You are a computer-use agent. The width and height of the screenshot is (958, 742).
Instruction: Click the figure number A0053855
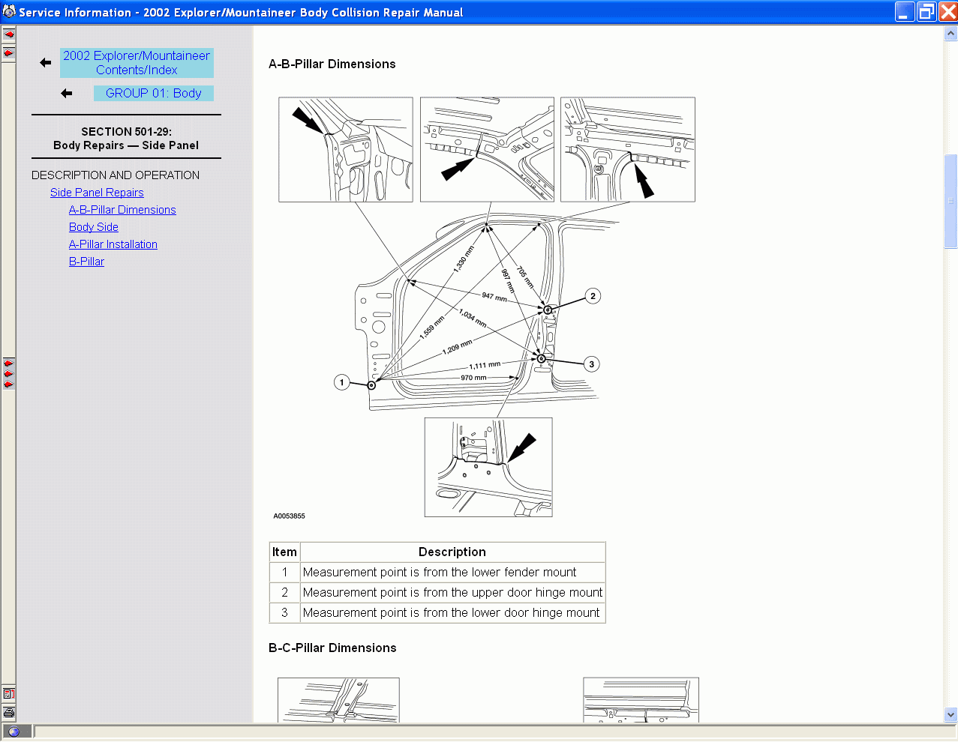tap(289, 516)
